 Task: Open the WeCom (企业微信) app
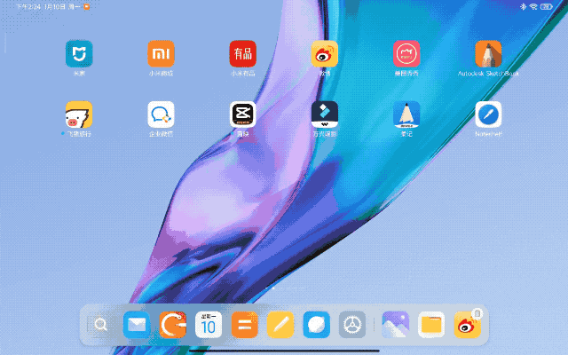(161, 114)
